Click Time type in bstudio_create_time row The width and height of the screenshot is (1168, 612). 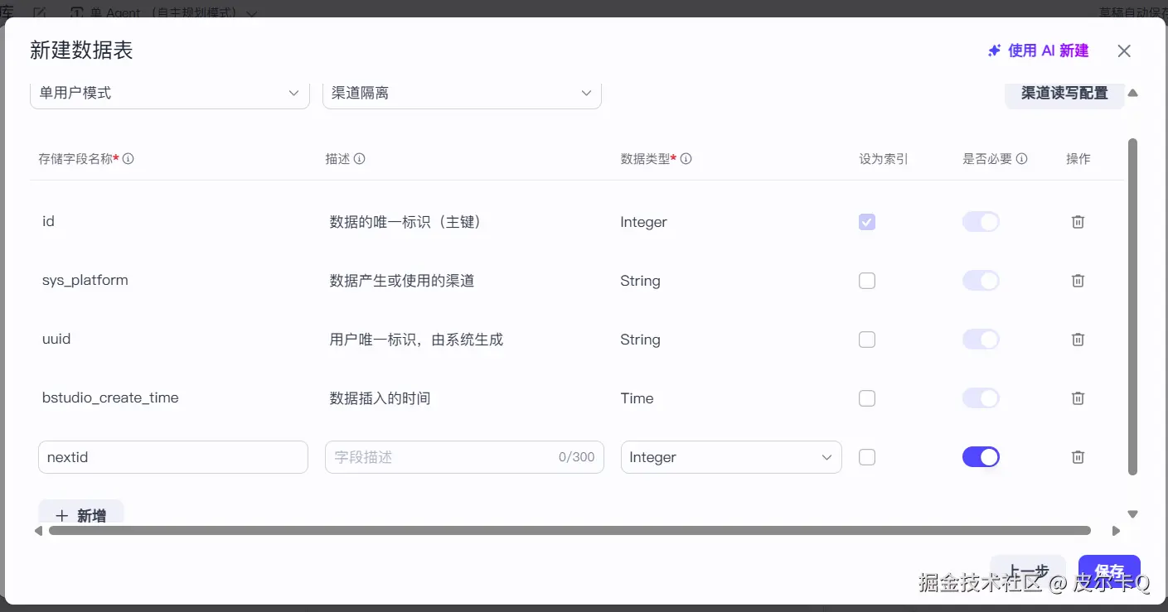(x=637, y=398)
